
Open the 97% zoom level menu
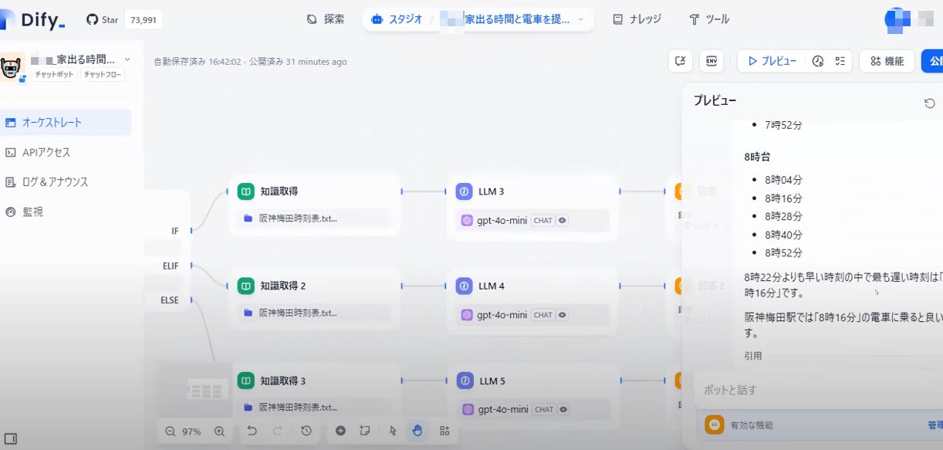click(x=191, y=431)
